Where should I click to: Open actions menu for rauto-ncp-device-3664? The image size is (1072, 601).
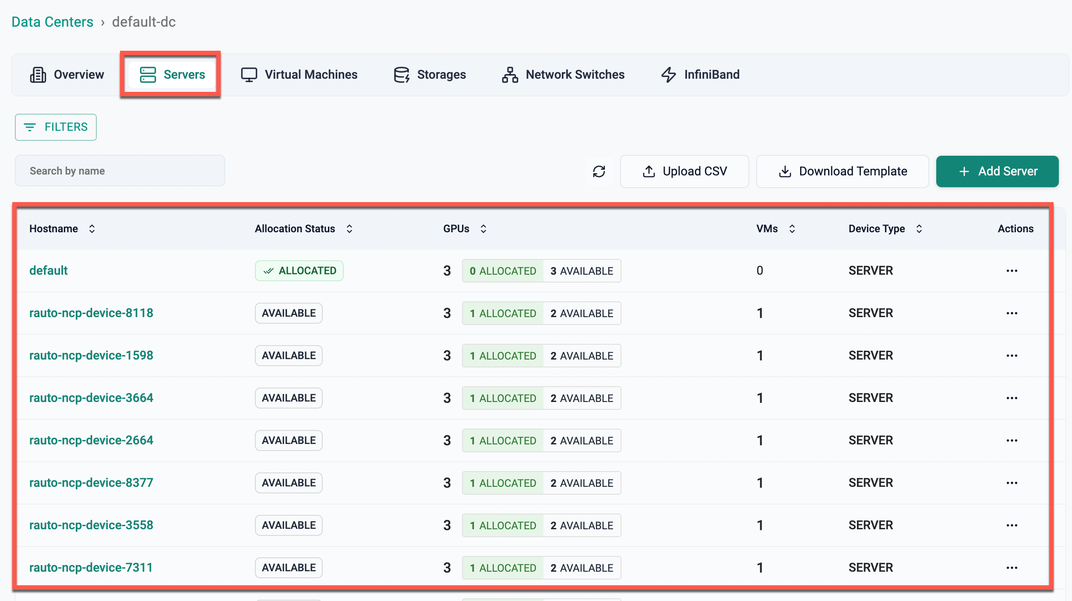pos(1012,398)
